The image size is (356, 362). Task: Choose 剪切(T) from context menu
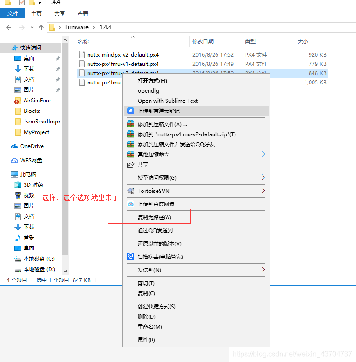tap(196, 283)
